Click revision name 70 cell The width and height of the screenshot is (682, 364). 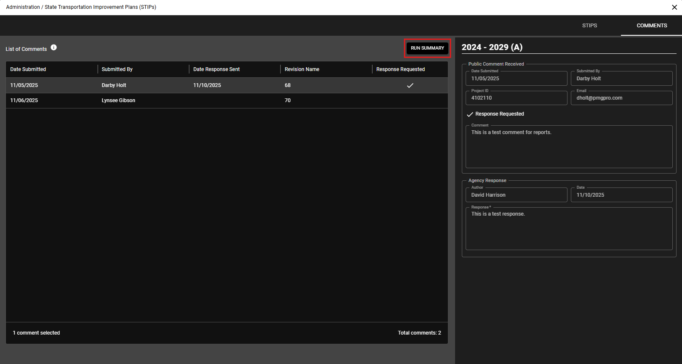(x=288, y=100)
